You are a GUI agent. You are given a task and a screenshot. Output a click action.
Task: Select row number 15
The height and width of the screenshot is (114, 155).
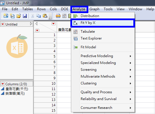45,111
